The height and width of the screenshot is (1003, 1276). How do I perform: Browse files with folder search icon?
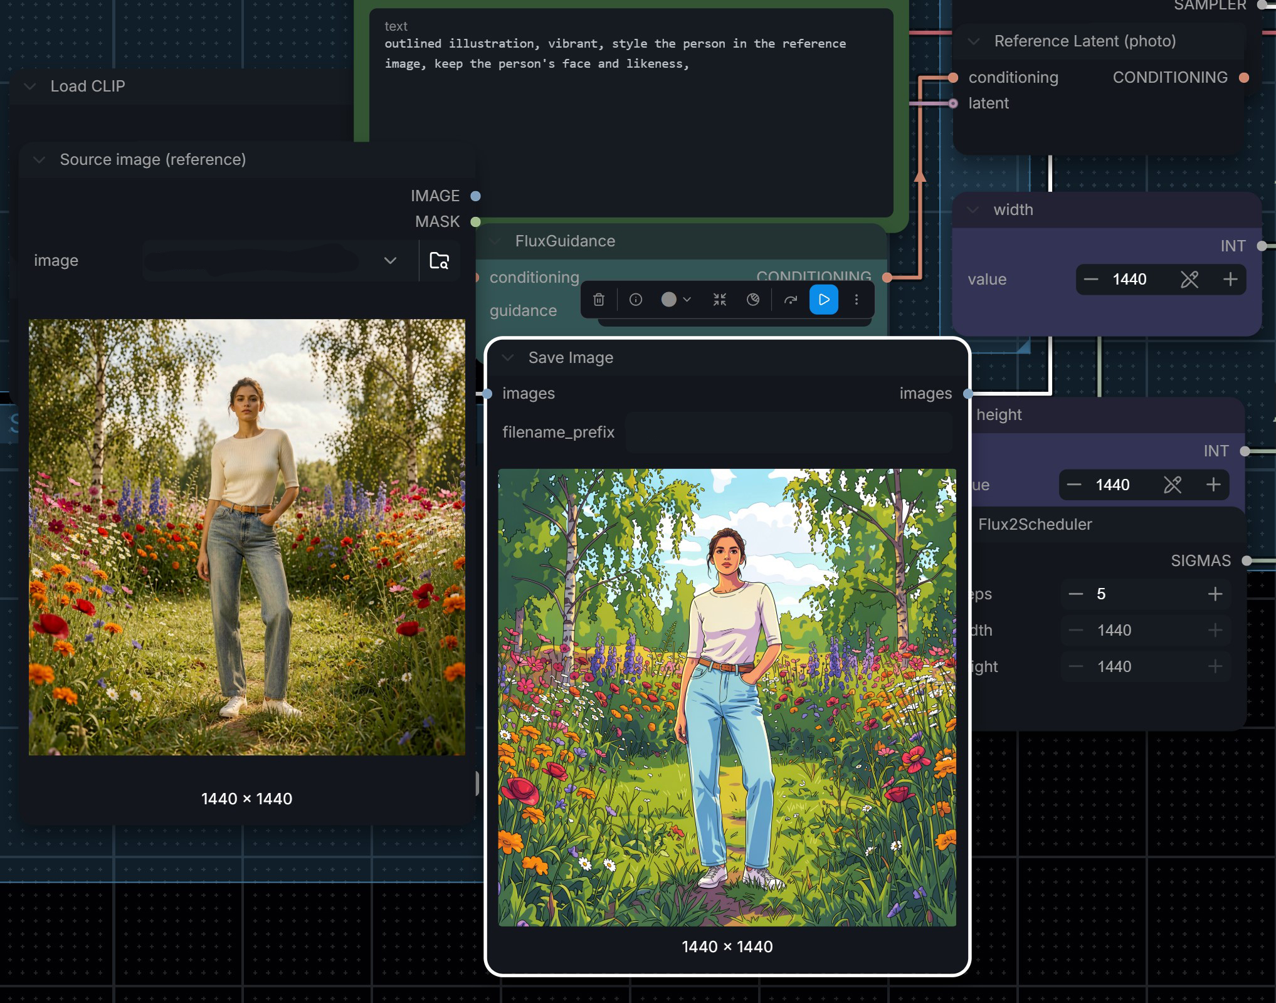(439, 260)
